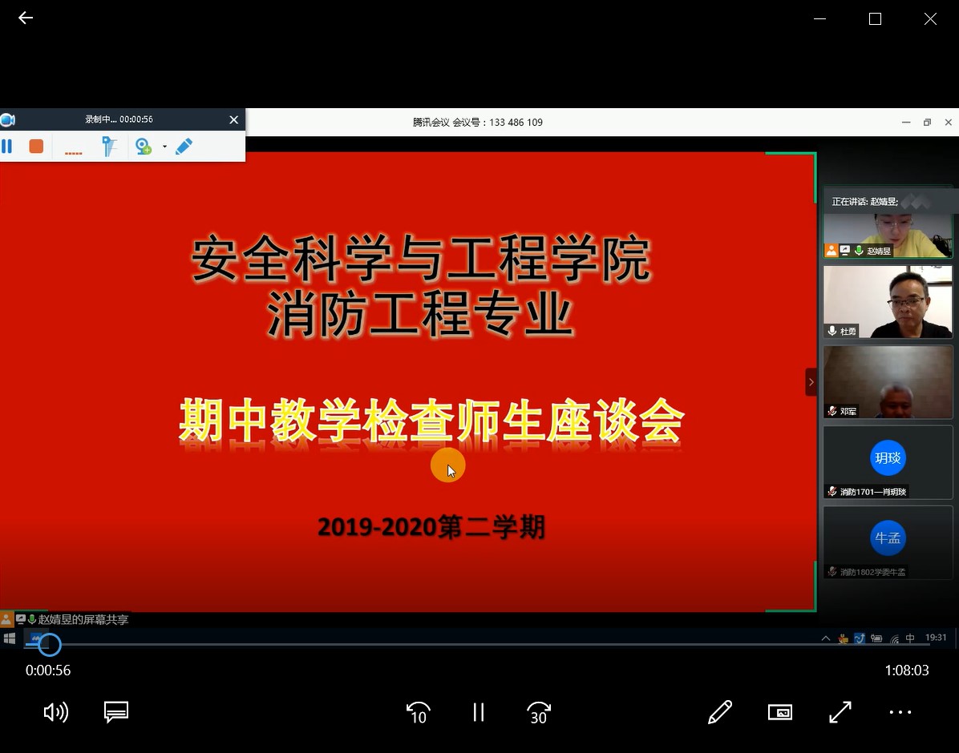Skip back 10 seconds
Screen dimensions: 959x753
(418, 712)
